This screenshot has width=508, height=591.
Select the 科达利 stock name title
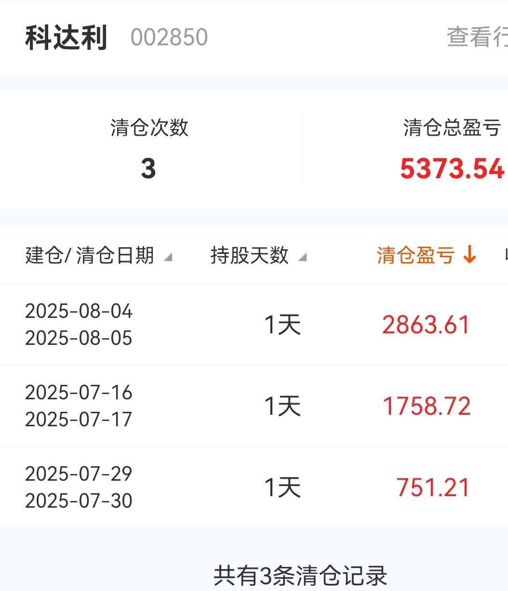tap(66, 38)
